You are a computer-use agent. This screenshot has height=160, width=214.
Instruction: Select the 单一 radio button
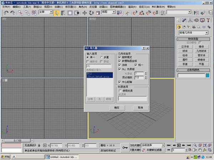pyautogui.click(x=88, y=57)
